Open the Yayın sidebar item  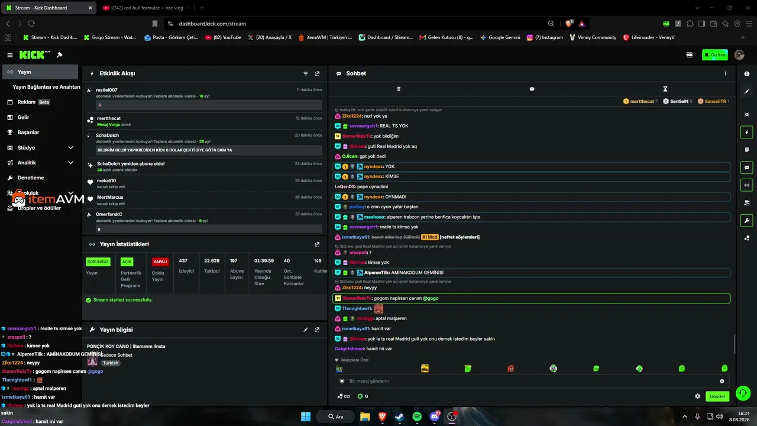pos(40,72)
